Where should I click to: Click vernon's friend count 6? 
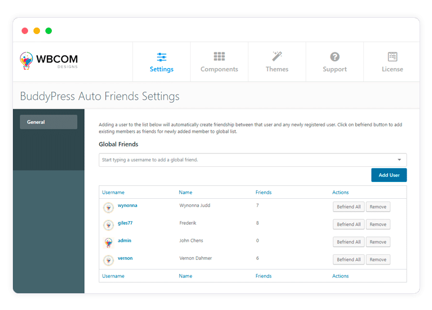[258, 258]
